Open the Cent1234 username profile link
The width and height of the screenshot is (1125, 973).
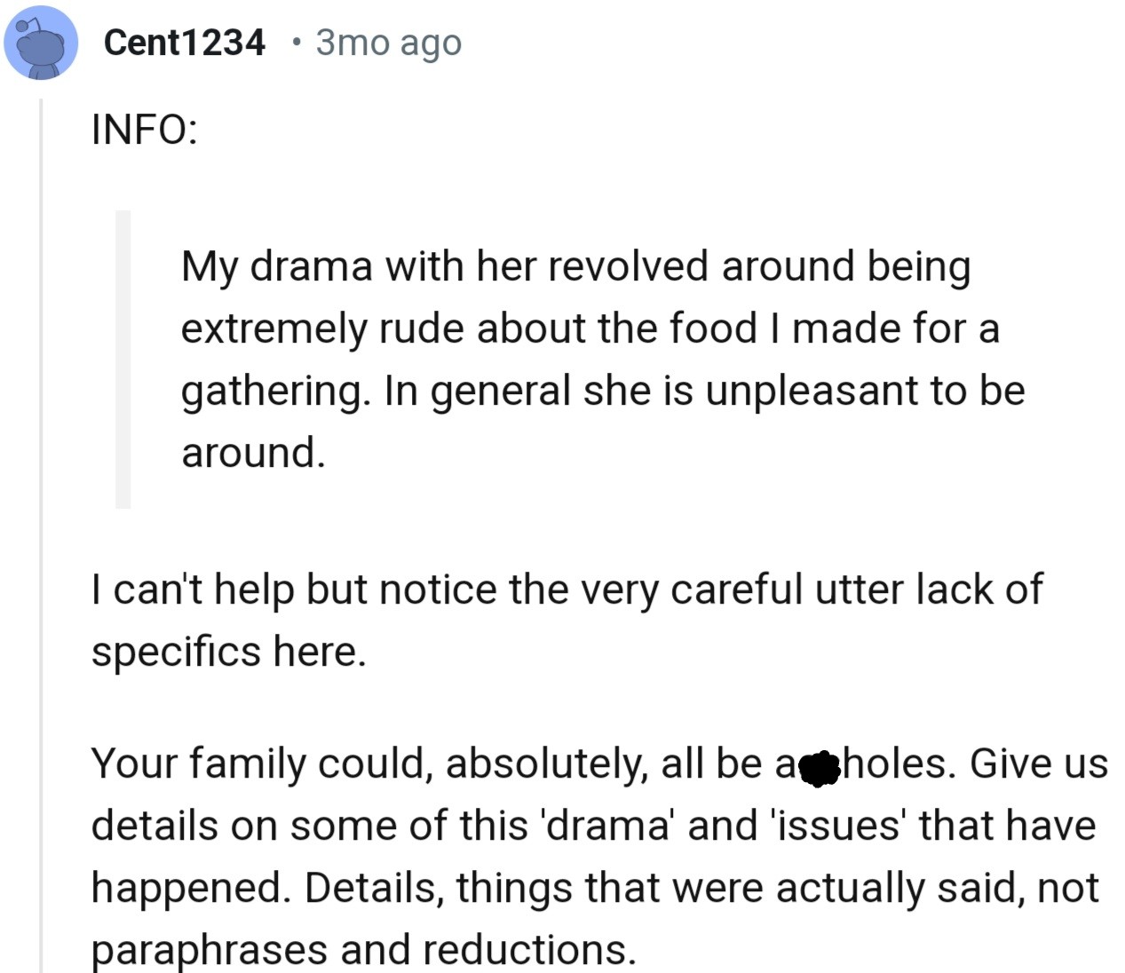(x=184, y=42)
